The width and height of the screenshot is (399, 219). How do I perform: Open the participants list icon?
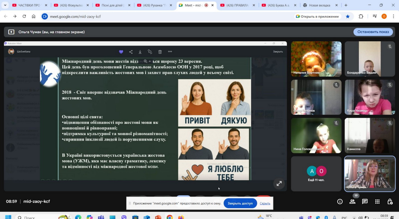tap(352, 201)
